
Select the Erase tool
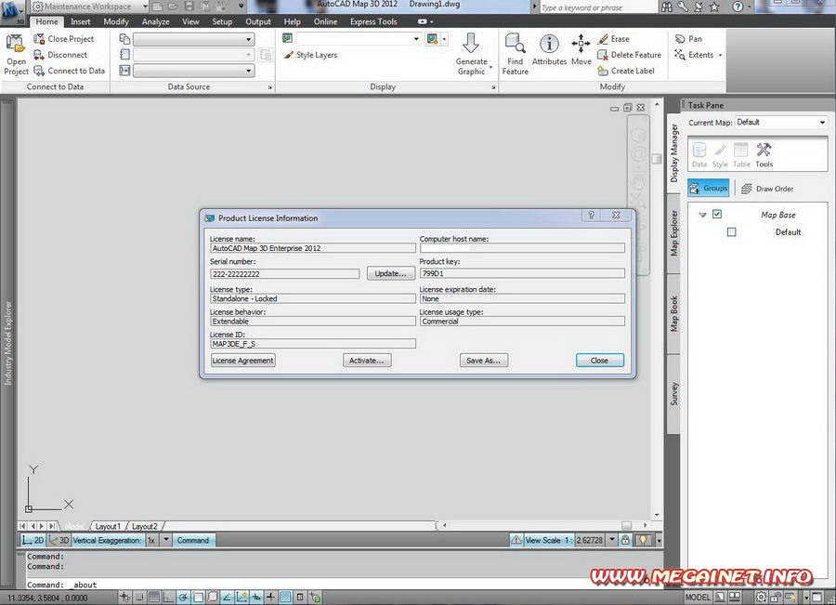614,39
